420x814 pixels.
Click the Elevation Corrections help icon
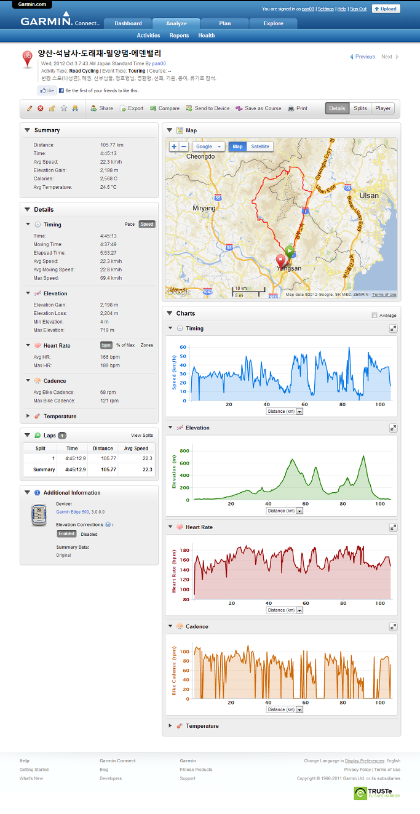(x=108, y=525)
